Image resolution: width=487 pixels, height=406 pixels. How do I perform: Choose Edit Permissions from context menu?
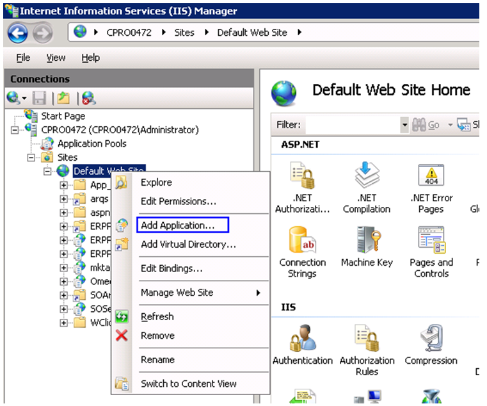179,202
